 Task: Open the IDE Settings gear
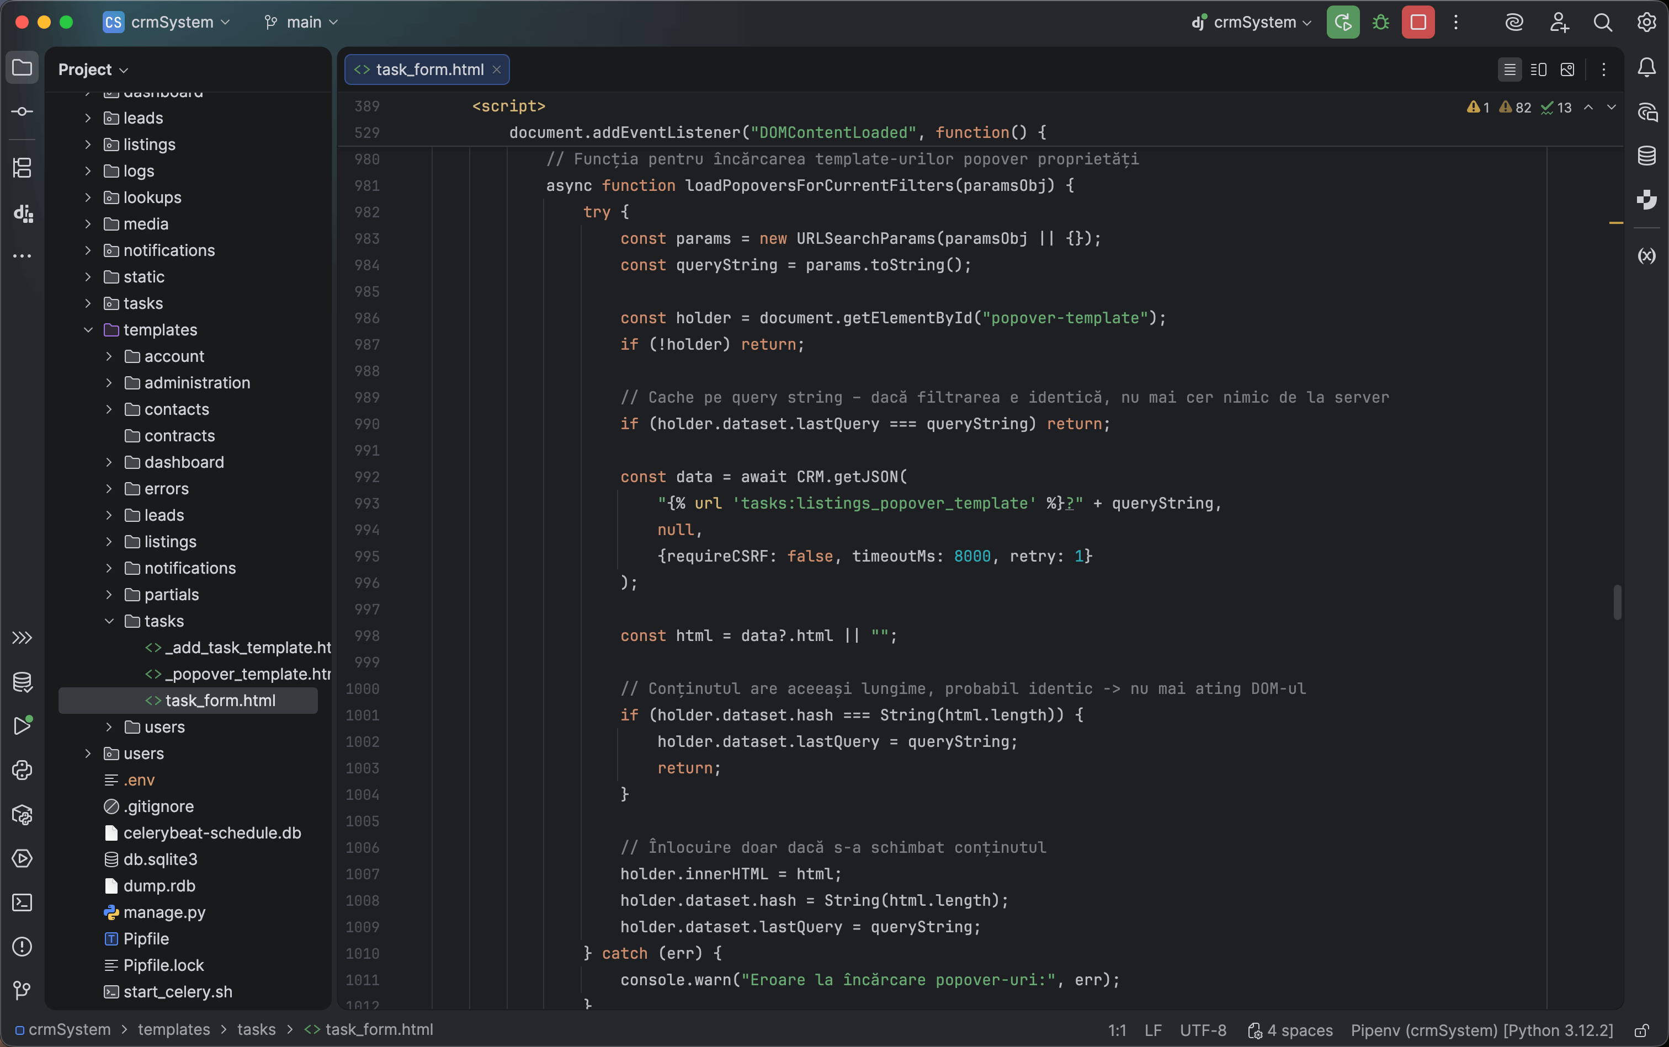click(1646, 22)
